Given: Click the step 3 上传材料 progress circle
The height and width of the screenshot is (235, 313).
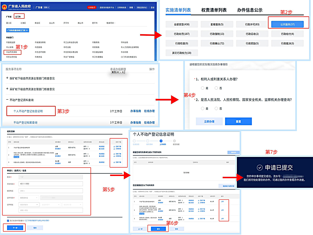Looking at the screenshot, I should [161, 141].
